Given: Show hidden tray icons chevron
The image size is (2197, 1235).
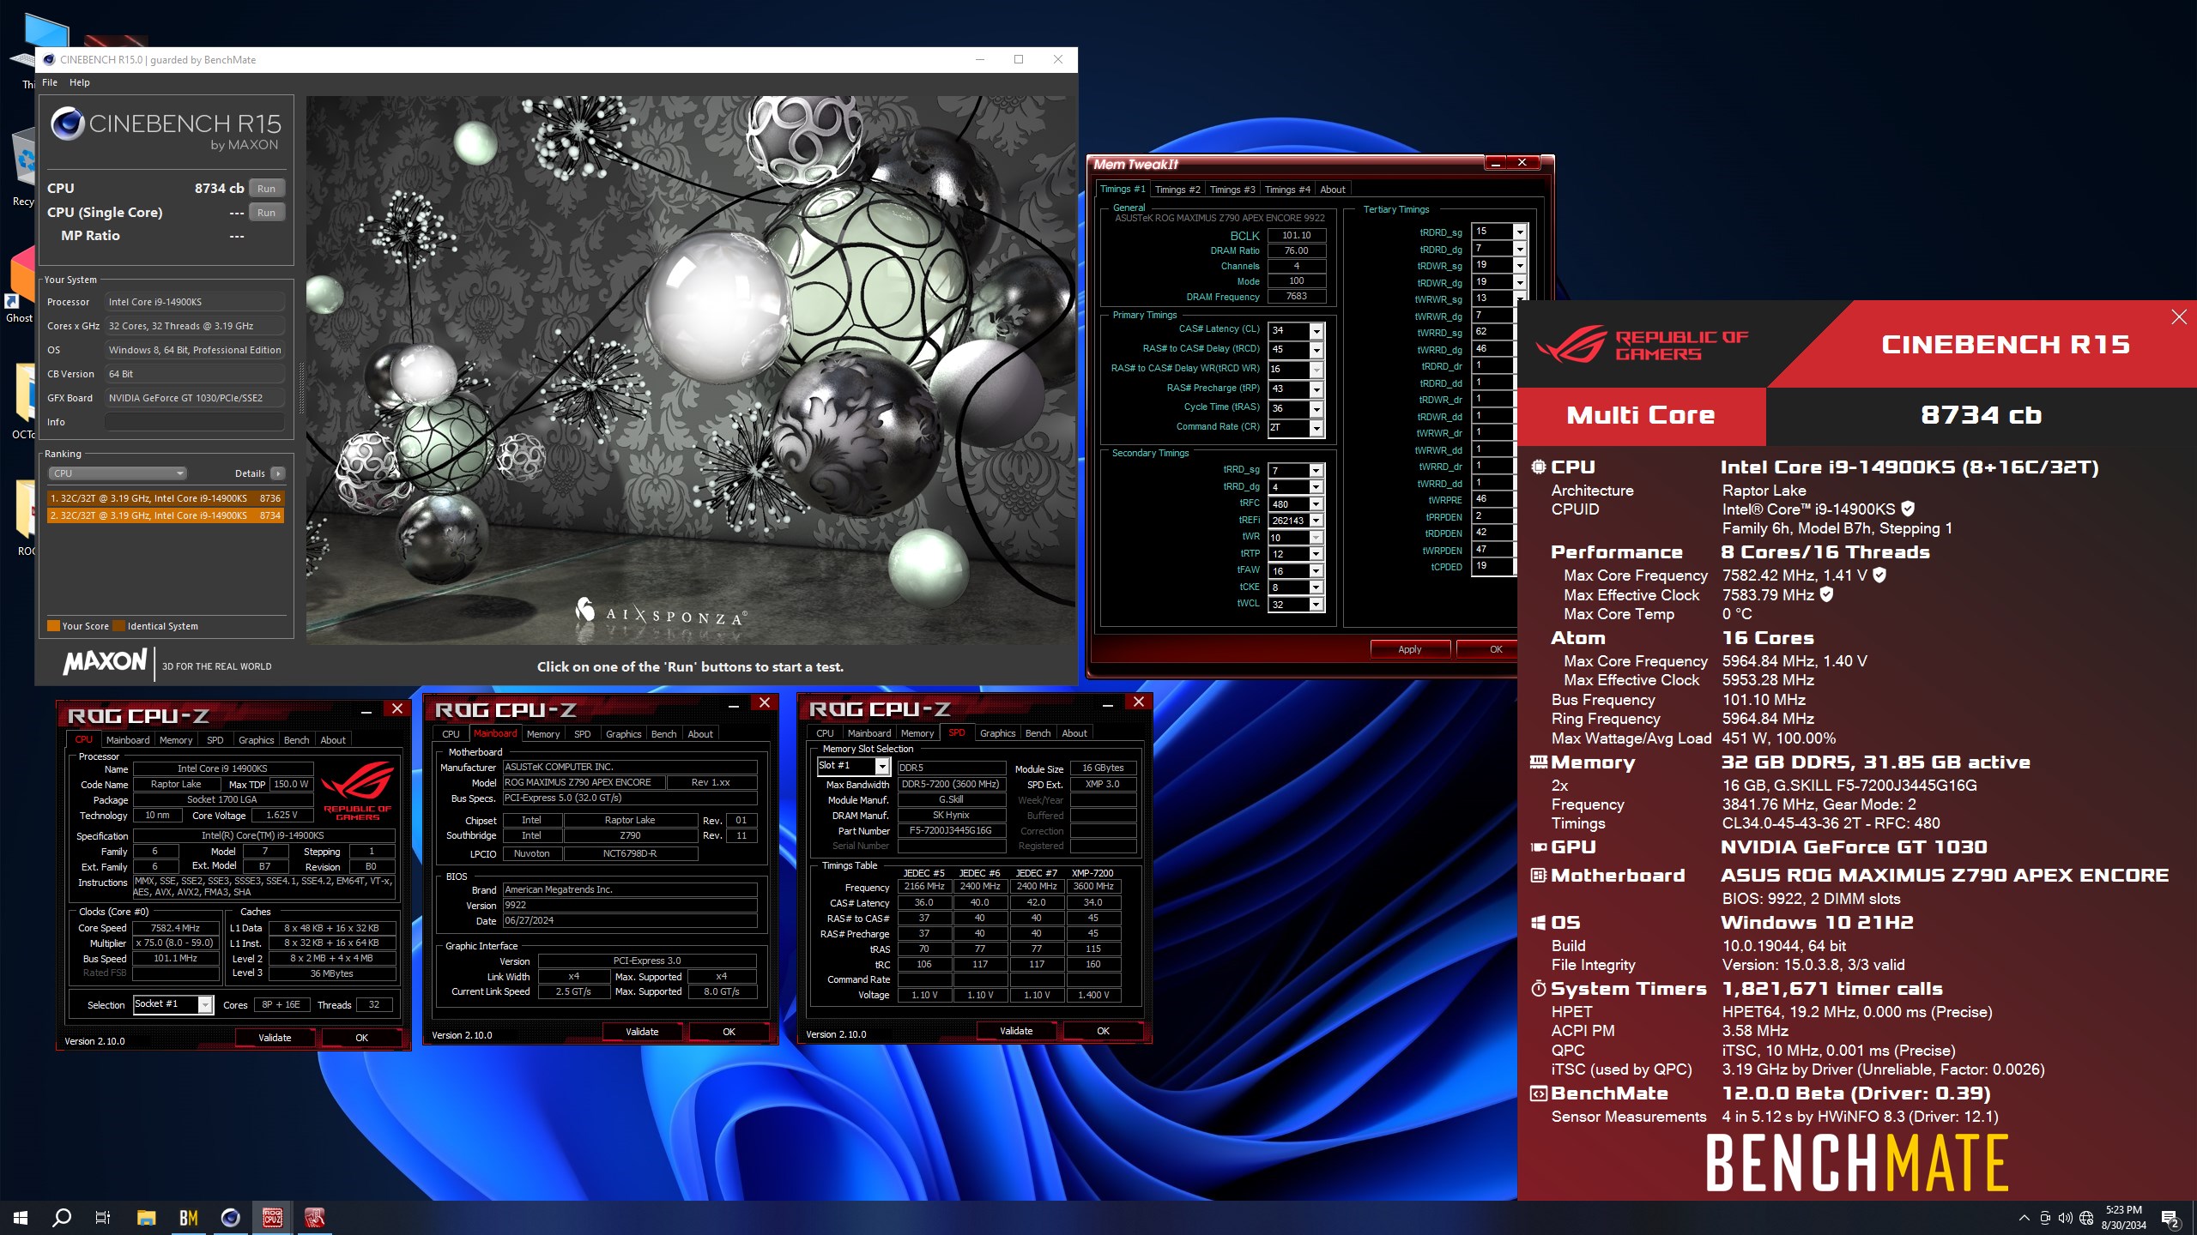Looking at the screenshot, I should [2024, 1218].
